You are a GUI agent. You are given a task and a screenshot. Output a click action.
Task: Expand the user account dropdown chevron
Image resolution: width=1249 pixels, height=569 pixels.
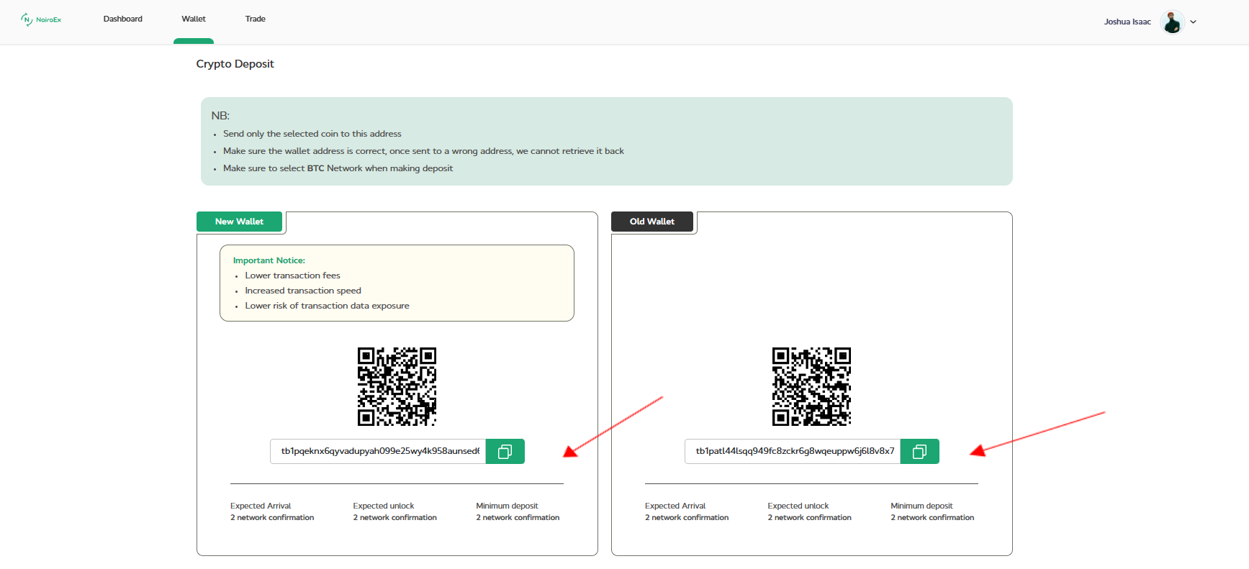pos(1193,22)
